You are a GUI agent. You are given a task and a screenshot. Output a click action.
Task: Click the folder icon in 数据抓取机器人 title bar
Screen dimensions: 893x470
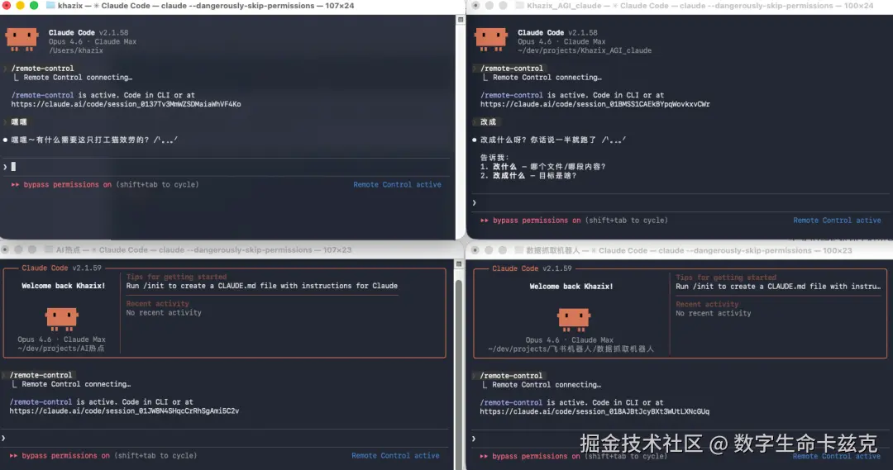(518, 250)
